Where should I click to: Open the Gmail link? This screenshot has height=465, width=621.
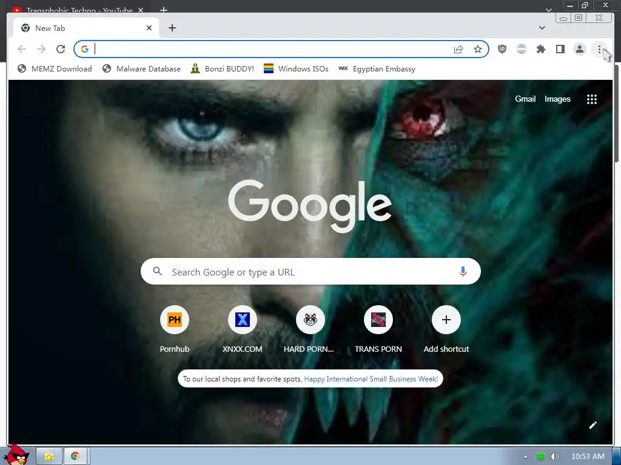525,99
